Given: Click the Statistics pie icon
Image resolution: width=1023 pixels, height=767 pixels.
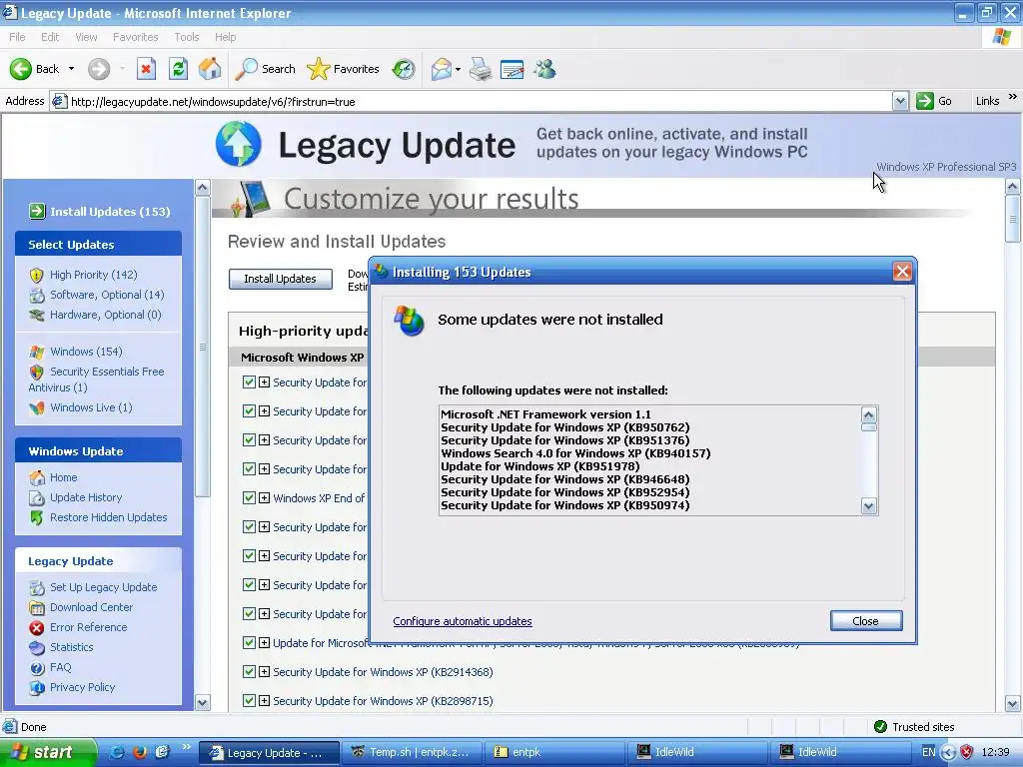Looking at the screenshot, I should 37,647.
